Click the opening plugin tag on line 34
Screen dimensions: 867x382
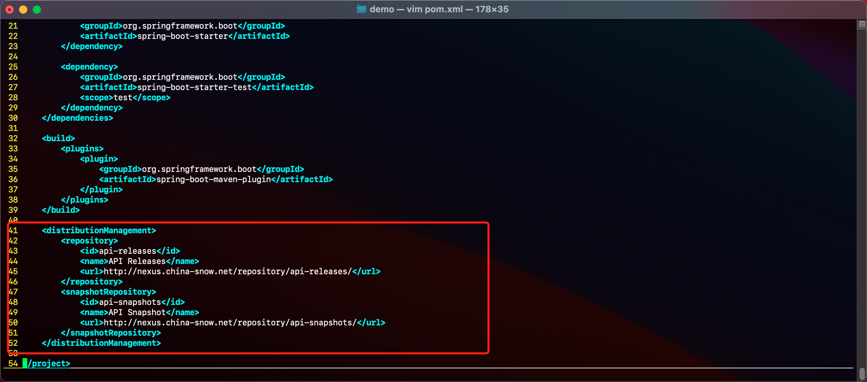click(99, 159)
